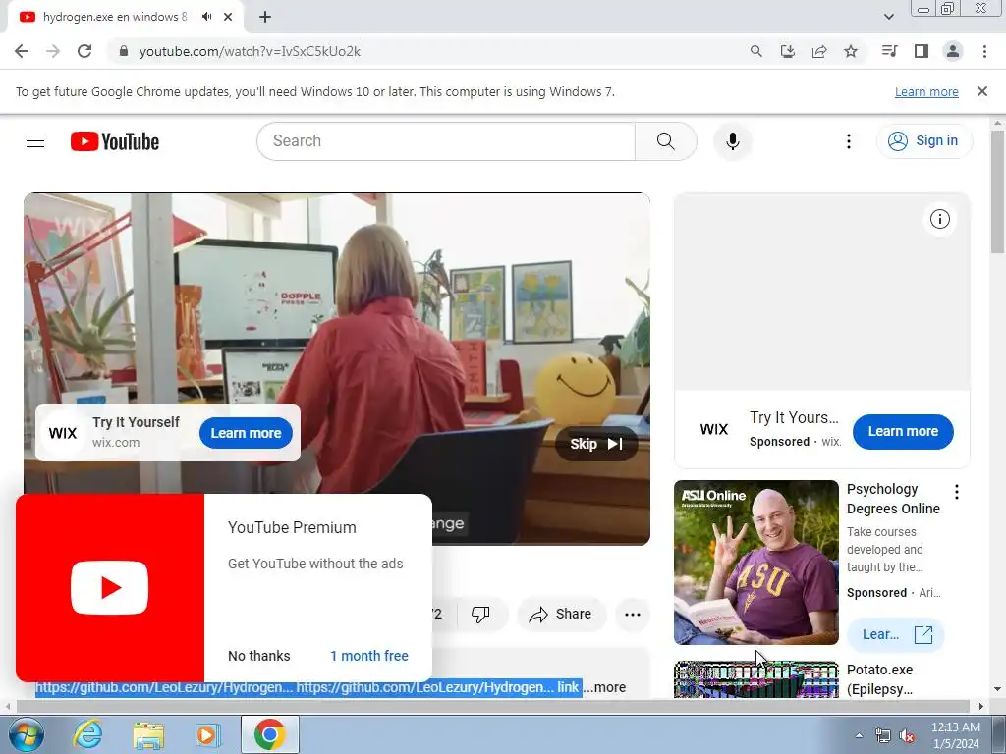Screen dimensions: 1006x754
Task: Launch Internet Explorer from taskbar
Action: click(87, 734)
